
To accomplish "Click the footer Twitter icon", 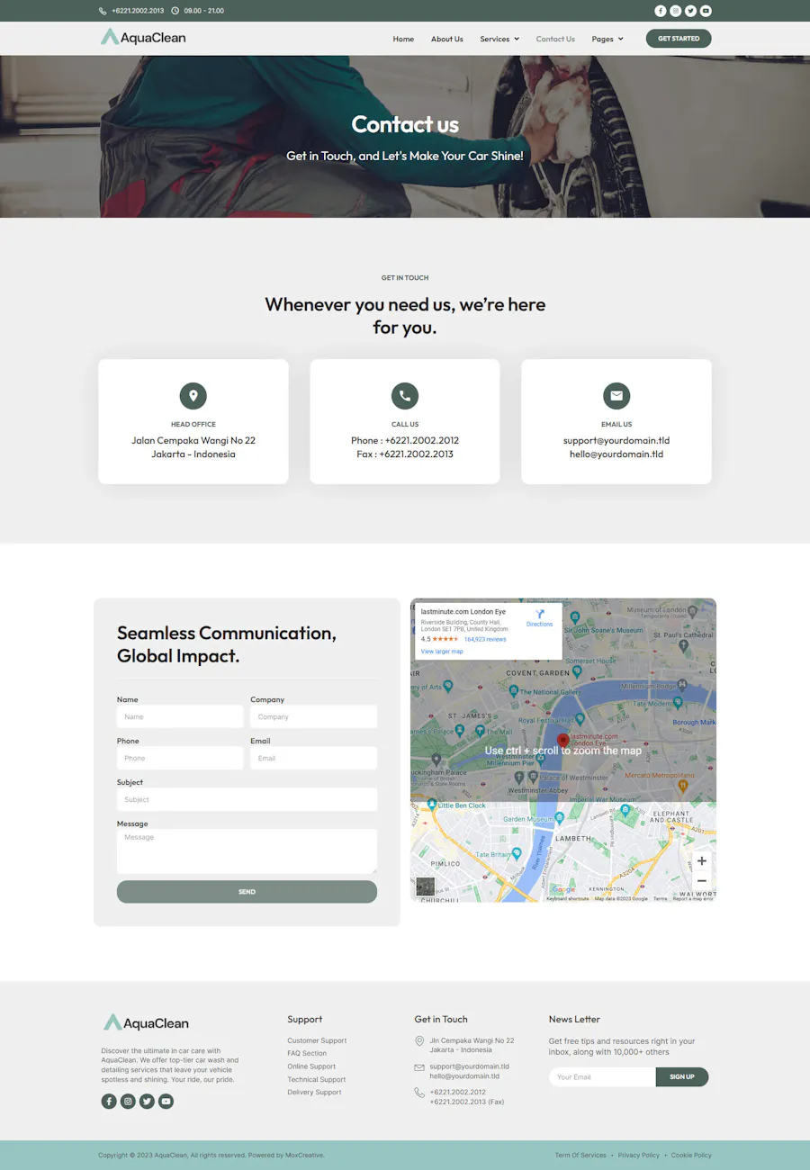I will tap(147, 1101).
